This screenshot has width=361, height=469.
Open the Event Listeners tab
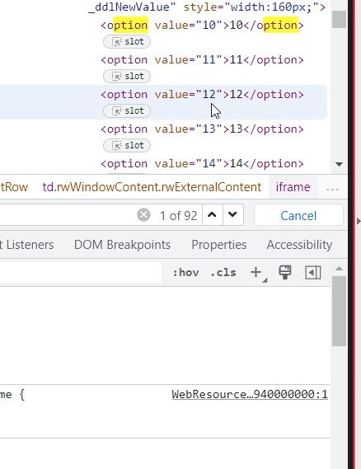[27, 245]
